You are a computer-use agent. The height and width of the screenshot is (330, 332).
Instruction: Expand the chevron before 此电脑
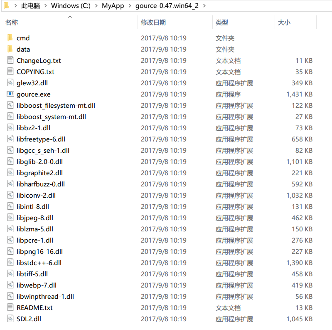[15, 6]
